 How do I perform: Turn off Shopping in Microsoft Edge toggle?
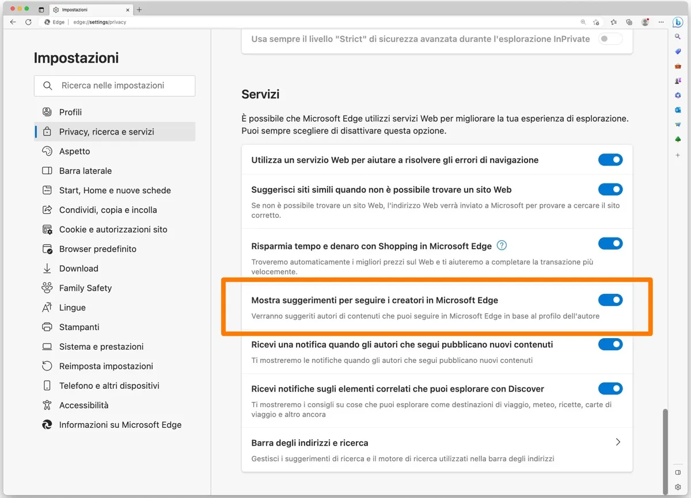pyautogui.click(x=610, y=244)
